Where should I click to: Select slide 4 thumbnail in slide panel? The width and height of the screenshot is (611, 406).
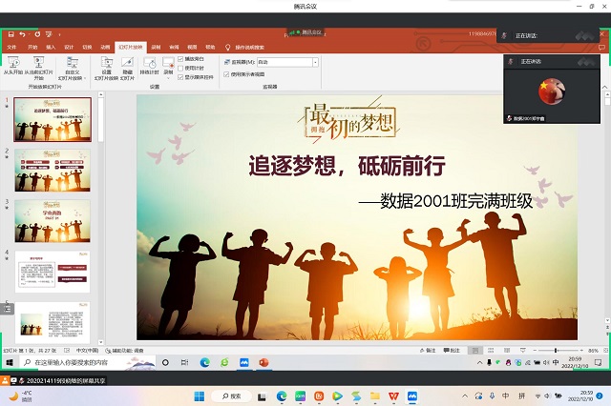tap(53, 272)
